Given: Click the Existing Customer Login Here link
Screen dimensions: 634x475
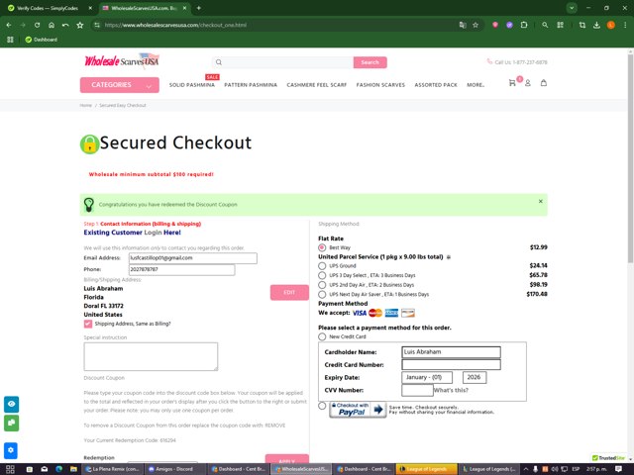Looking at the screenshot, I should [132, 233].
